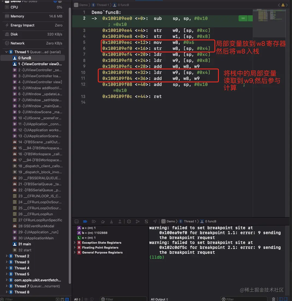Select local variable c = (int) 1

point(87,238)
